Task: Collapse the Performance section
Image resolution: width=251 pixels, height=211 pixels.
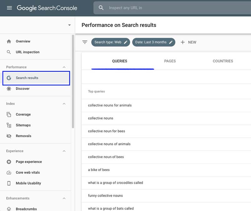Action: point(64,67)
